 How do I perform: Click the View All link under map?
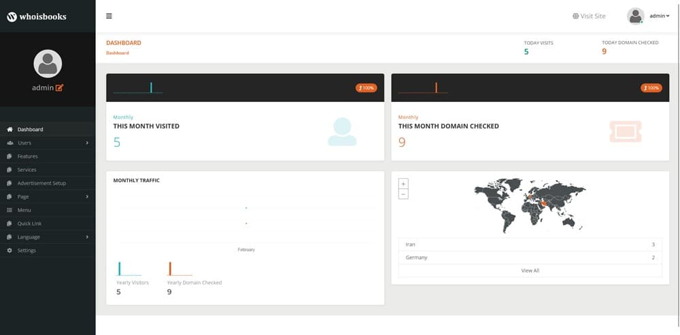click(530, 270)
